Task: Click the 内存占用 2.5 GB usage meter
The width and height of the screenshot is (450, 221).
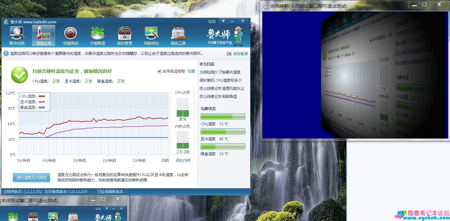Action: click(183, 140)
